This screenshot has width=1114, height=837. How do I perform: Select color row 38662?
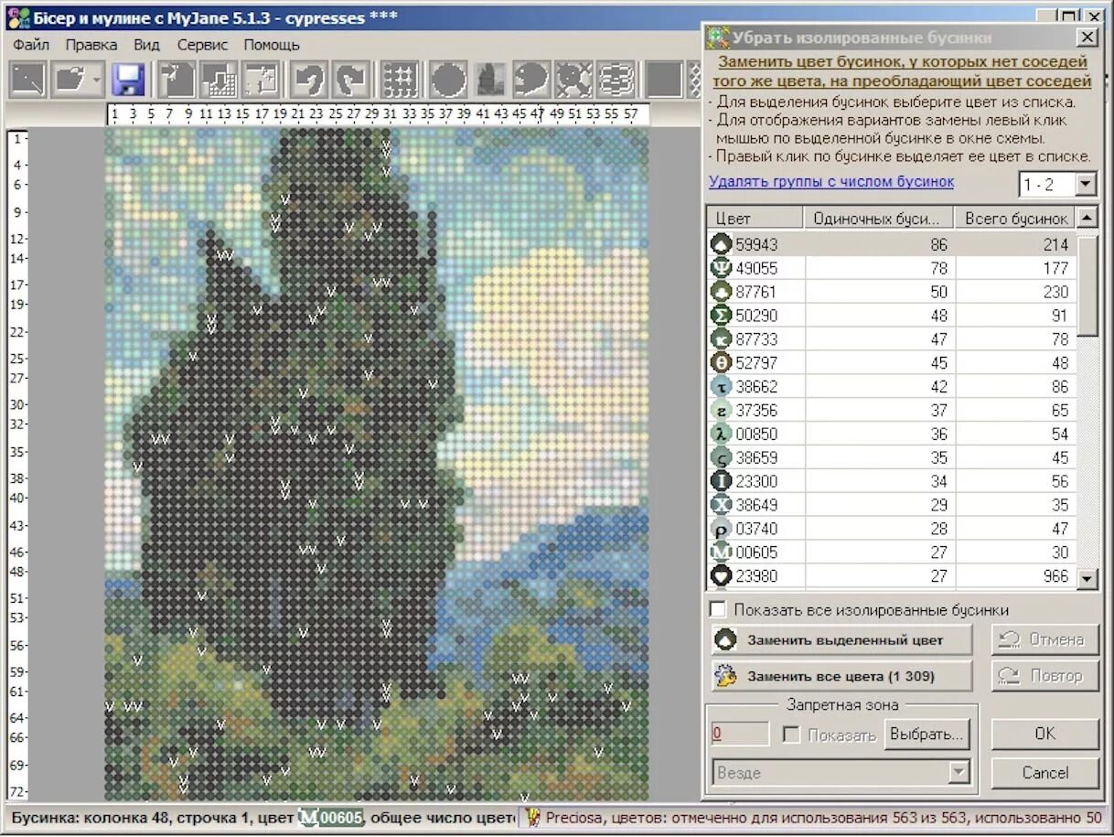[x=891, y=387]
